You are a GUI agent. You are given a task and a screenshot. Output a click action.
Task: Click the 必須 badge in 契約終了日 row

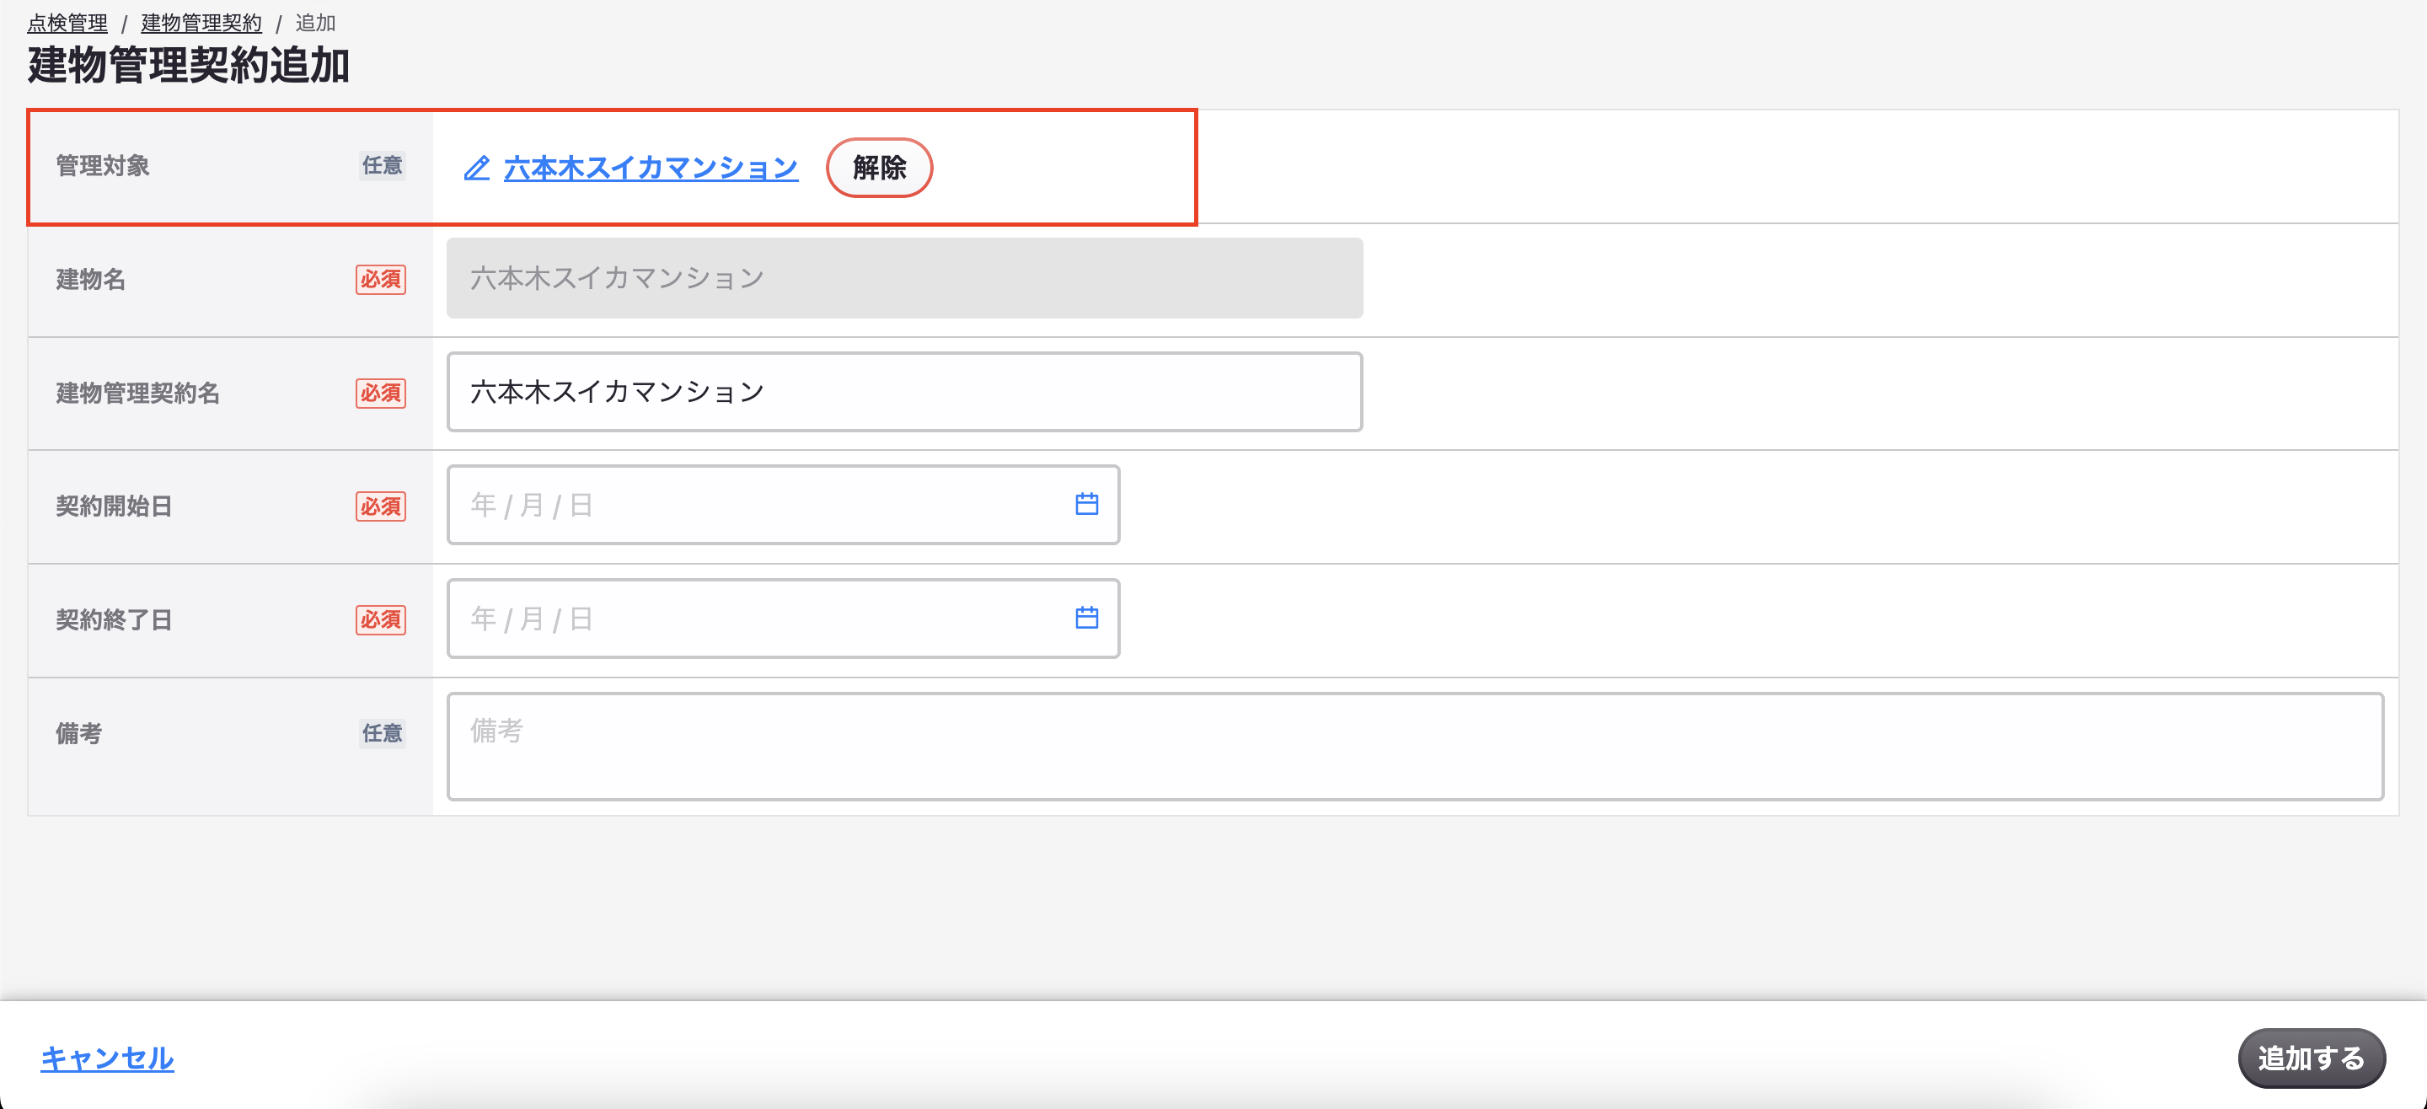click(381, 620)
